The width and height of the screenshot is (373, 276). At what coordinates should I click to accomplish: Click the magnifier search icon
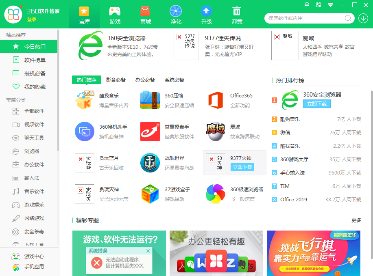(x=348, y=18)
